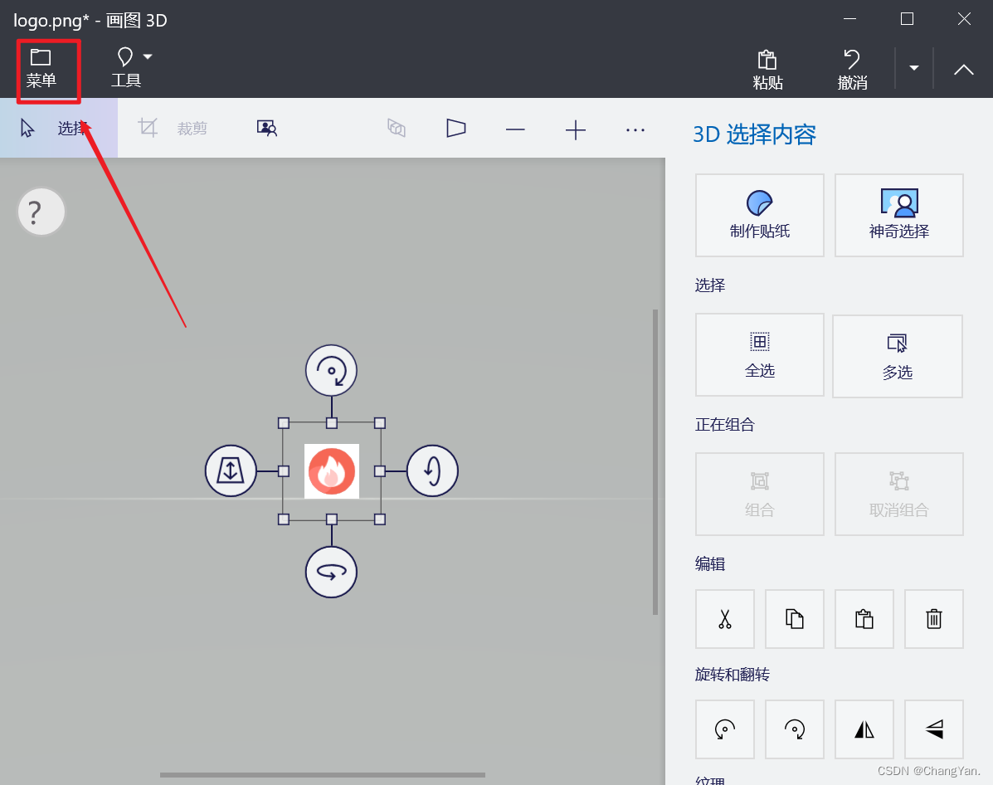Click the 全选 select all button
The image size is (993, 785).
(x=759, y=355)
